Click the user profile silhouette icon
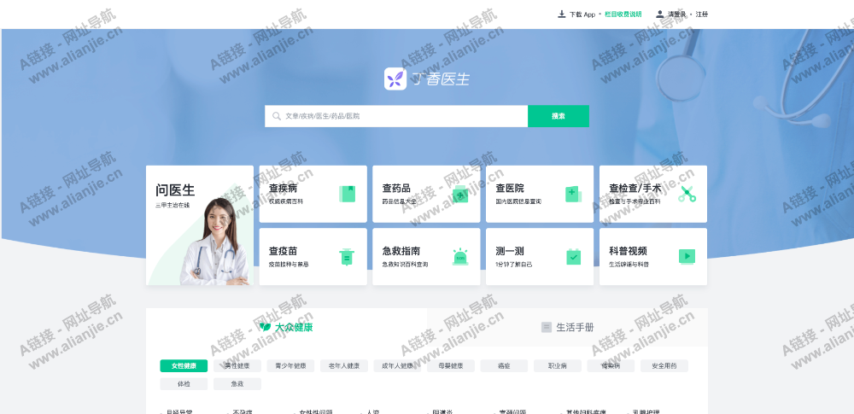This screenshot has height=414, width=854. click(659, 15)
